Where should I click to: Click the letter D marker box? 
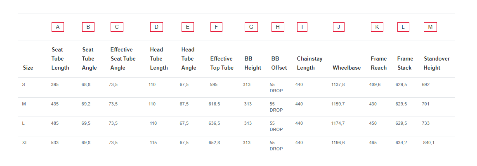pos(156,27)
